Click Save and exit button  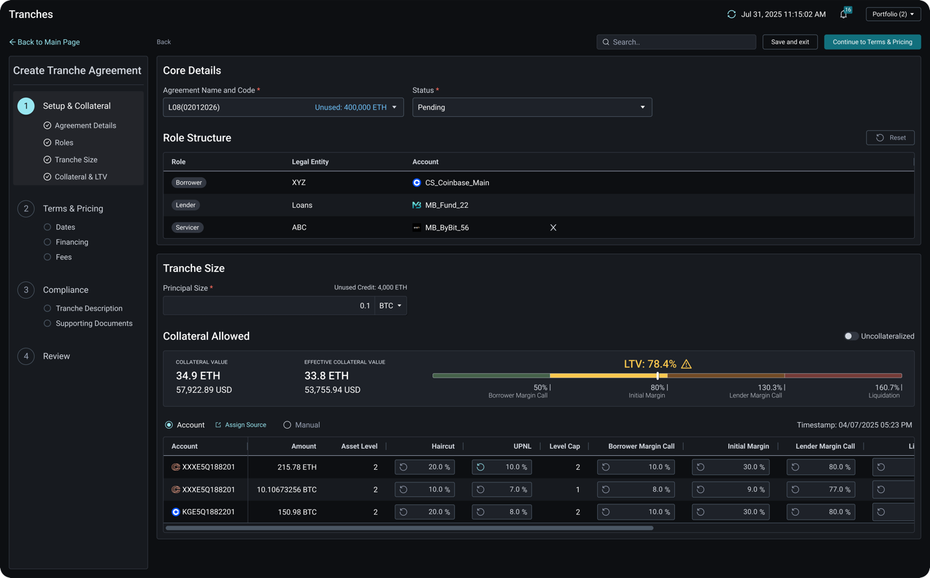point(790,42)
